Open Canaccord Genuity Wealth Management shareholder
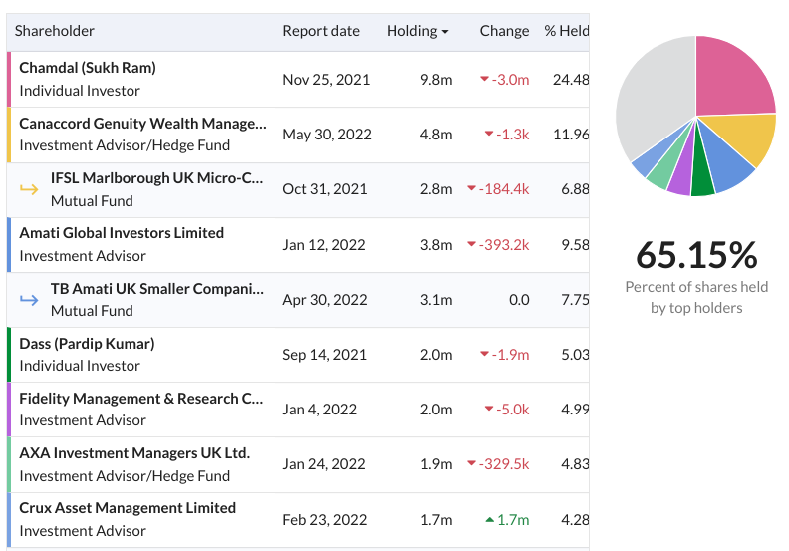 point(142,124)
